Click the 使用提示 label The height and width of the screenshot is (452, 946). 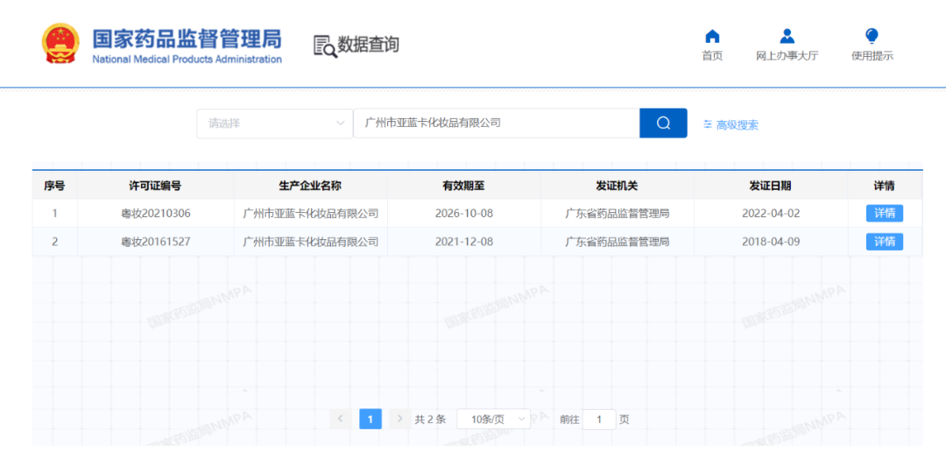[872, 56]
